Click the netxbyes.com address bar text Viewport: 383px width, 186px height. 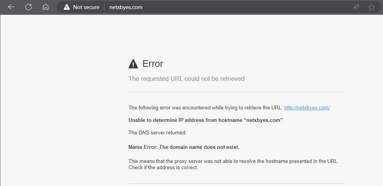click(x=125, y=7)
